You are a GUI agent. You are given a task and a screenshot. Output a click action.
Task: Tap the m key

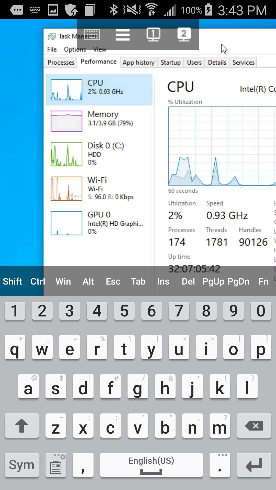click(x=220, y=426)
